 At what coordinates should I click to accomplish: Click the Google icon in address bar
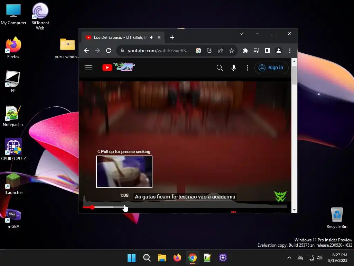pos(198,51)
